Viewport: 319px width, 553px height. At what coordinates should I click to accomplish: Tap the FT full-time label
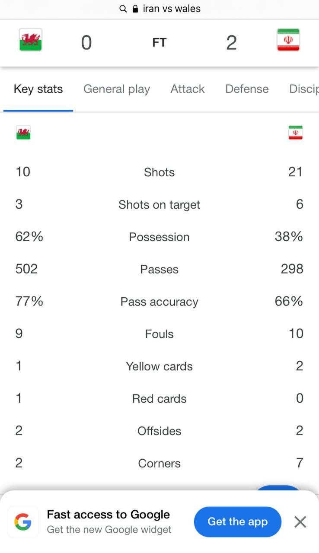(x=159, y=43)
